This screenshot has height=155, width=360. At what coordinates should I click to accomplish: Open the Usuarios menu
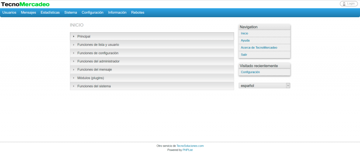pos(9,12)
